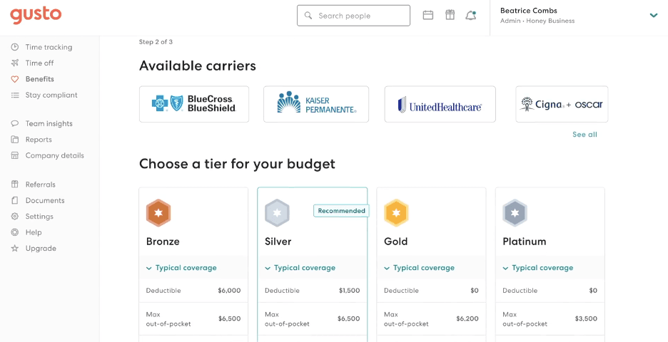
Task: Click the Gusto logo
Action: click(36, 15)
